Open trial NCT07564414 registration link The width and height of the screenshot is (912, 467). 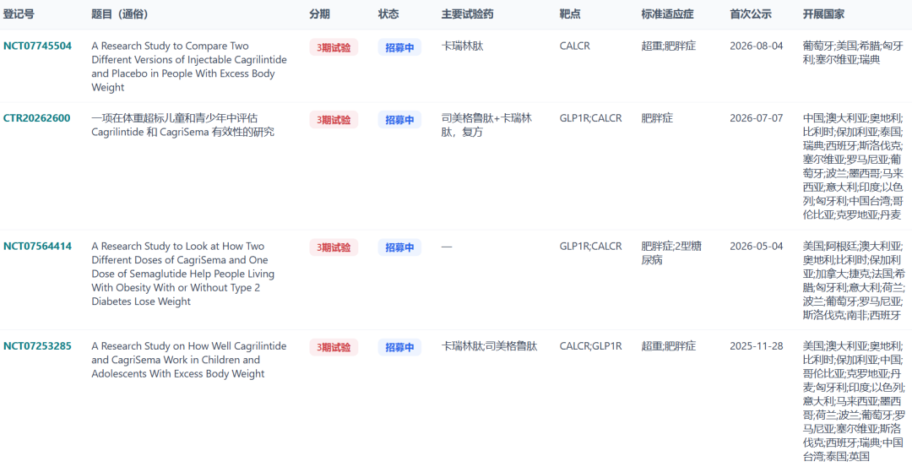point(38,246)
